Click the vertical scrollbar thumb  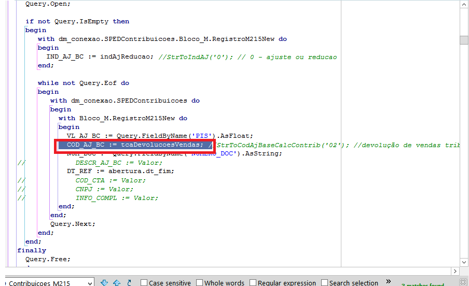tap(464, 40)
